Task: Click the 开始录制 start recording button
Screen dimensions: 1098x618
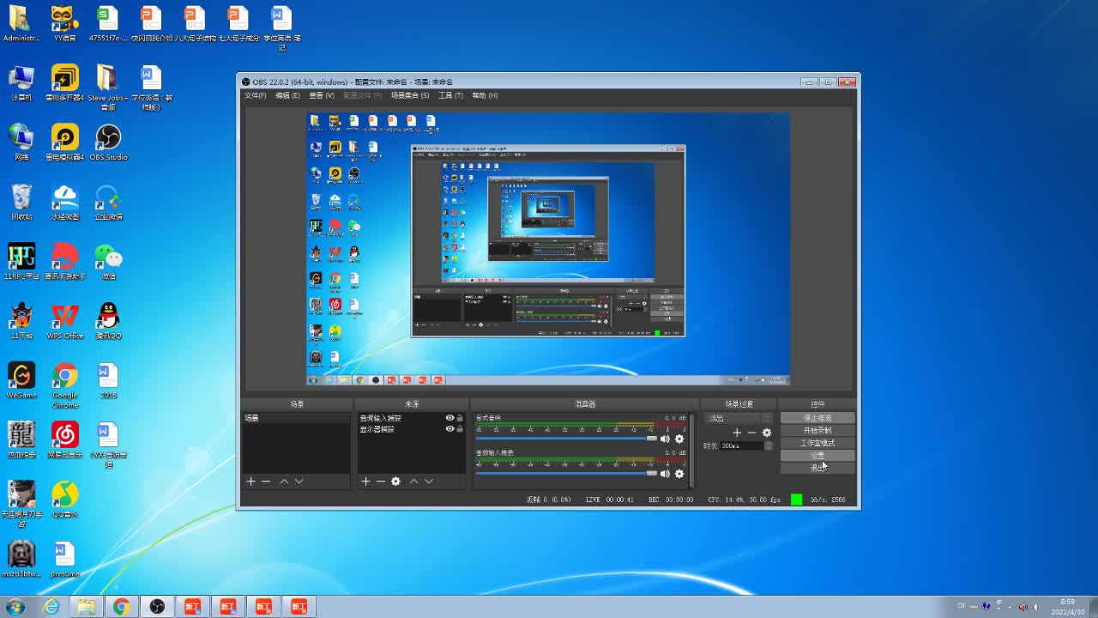Action: (x=817, y=430)
